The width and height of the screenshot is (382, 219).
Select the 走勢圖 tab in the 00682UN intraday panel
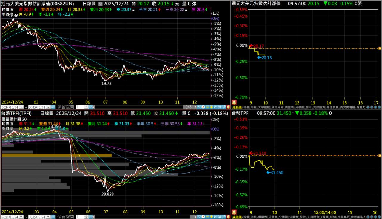(x=237, y=107)
